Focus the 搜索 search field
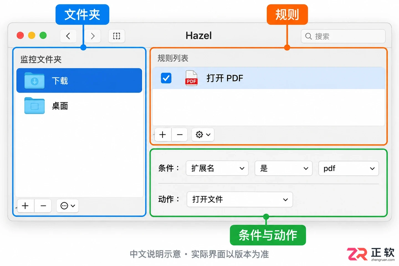399x266 pixels. [343, 36]
